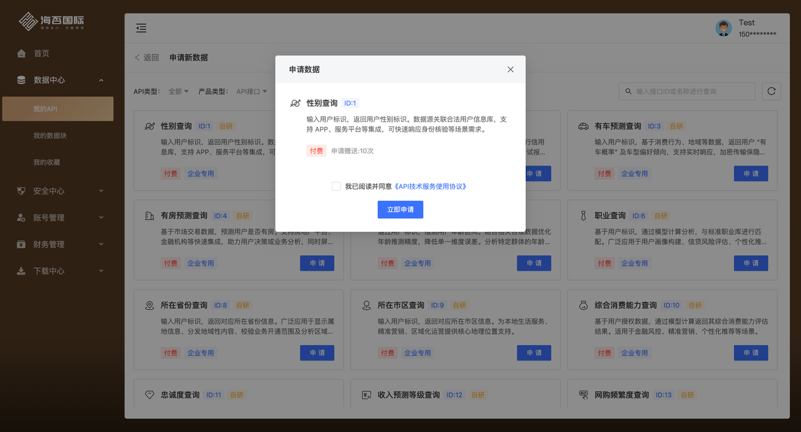Click the icon of 收入预测等级查询

pos(367,395)
